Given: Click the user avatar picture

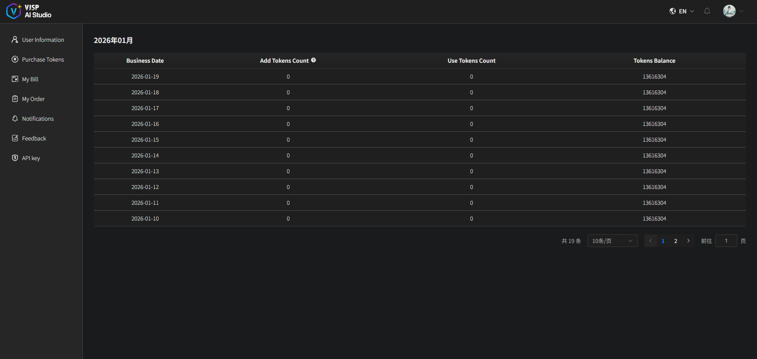Looking at the screenshot, I should [729, 11].
